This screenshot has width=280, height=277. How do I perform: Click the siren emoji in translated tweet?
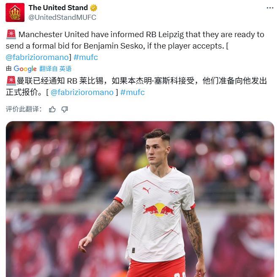(11, 81)
